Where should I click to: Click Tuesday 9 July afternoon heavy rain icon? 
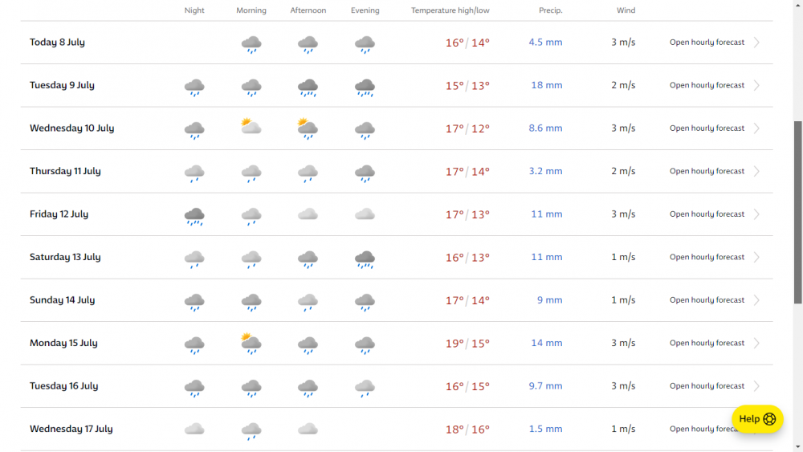(x=308, y=88)
